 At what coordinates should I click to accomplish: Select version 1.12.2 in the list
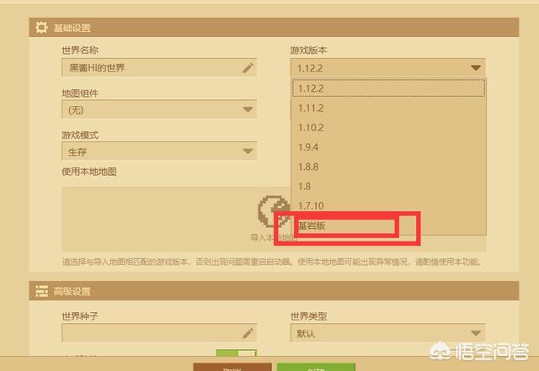[388, 88]
